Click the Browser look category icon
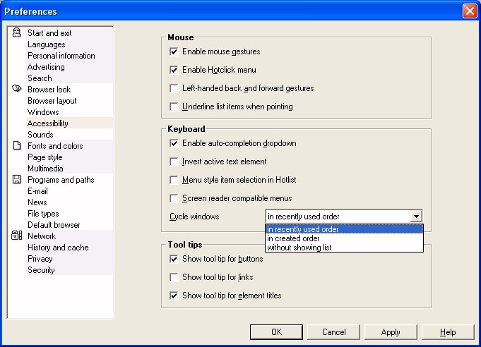This screenshot has width=481, height=347. pyautogui.click(x=16, y=89)
